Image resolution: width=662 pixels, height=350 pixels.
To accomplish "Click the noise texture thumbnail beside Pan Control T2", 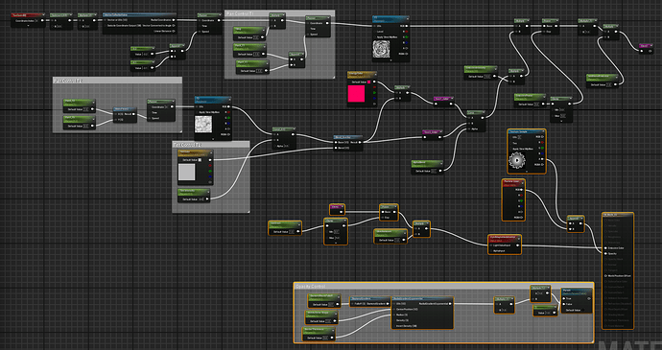I will coord(203,125).
